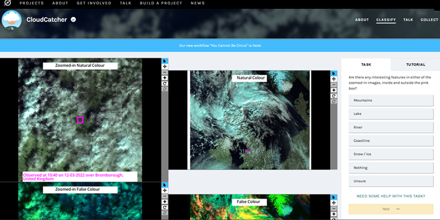The image size is (440, 220).
Task: Open GET INVOLVED in the top navigation
Action: coord(94,3)
